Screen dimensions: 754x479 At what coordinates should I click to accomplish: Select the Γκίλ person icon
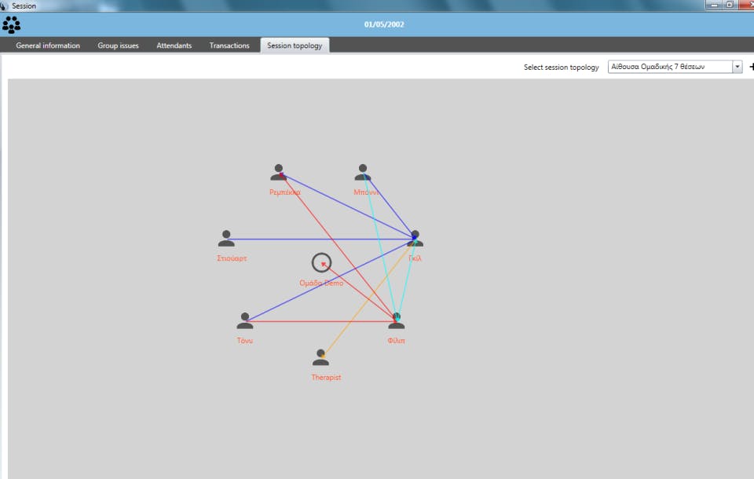click(415, 239)
